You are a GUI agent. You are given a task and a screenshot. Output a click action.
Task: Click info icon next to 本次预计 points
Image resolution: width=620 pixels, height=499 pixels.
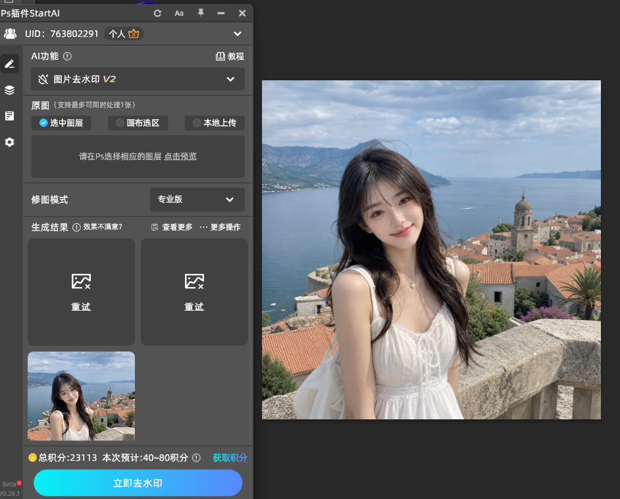pyautogui.click(x=197, y=458)
